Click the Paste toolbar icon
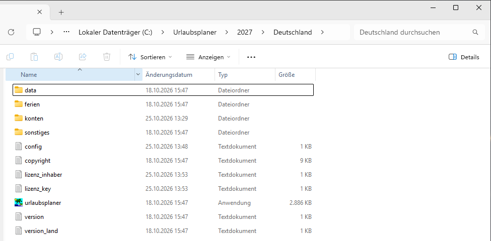Screen dimensions: 491x241 point(34,57)
